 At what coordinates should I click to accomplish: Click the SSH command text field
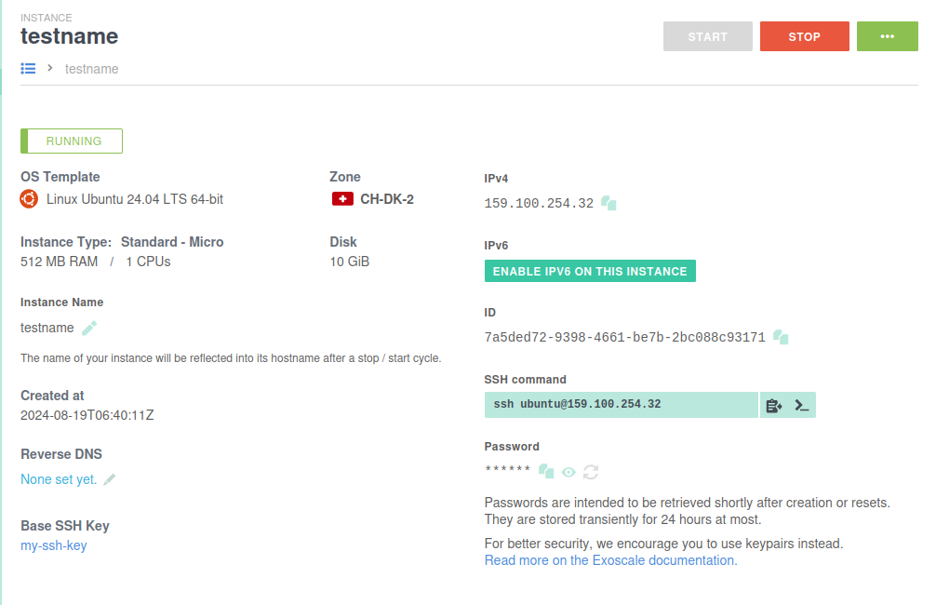[621, 405]
